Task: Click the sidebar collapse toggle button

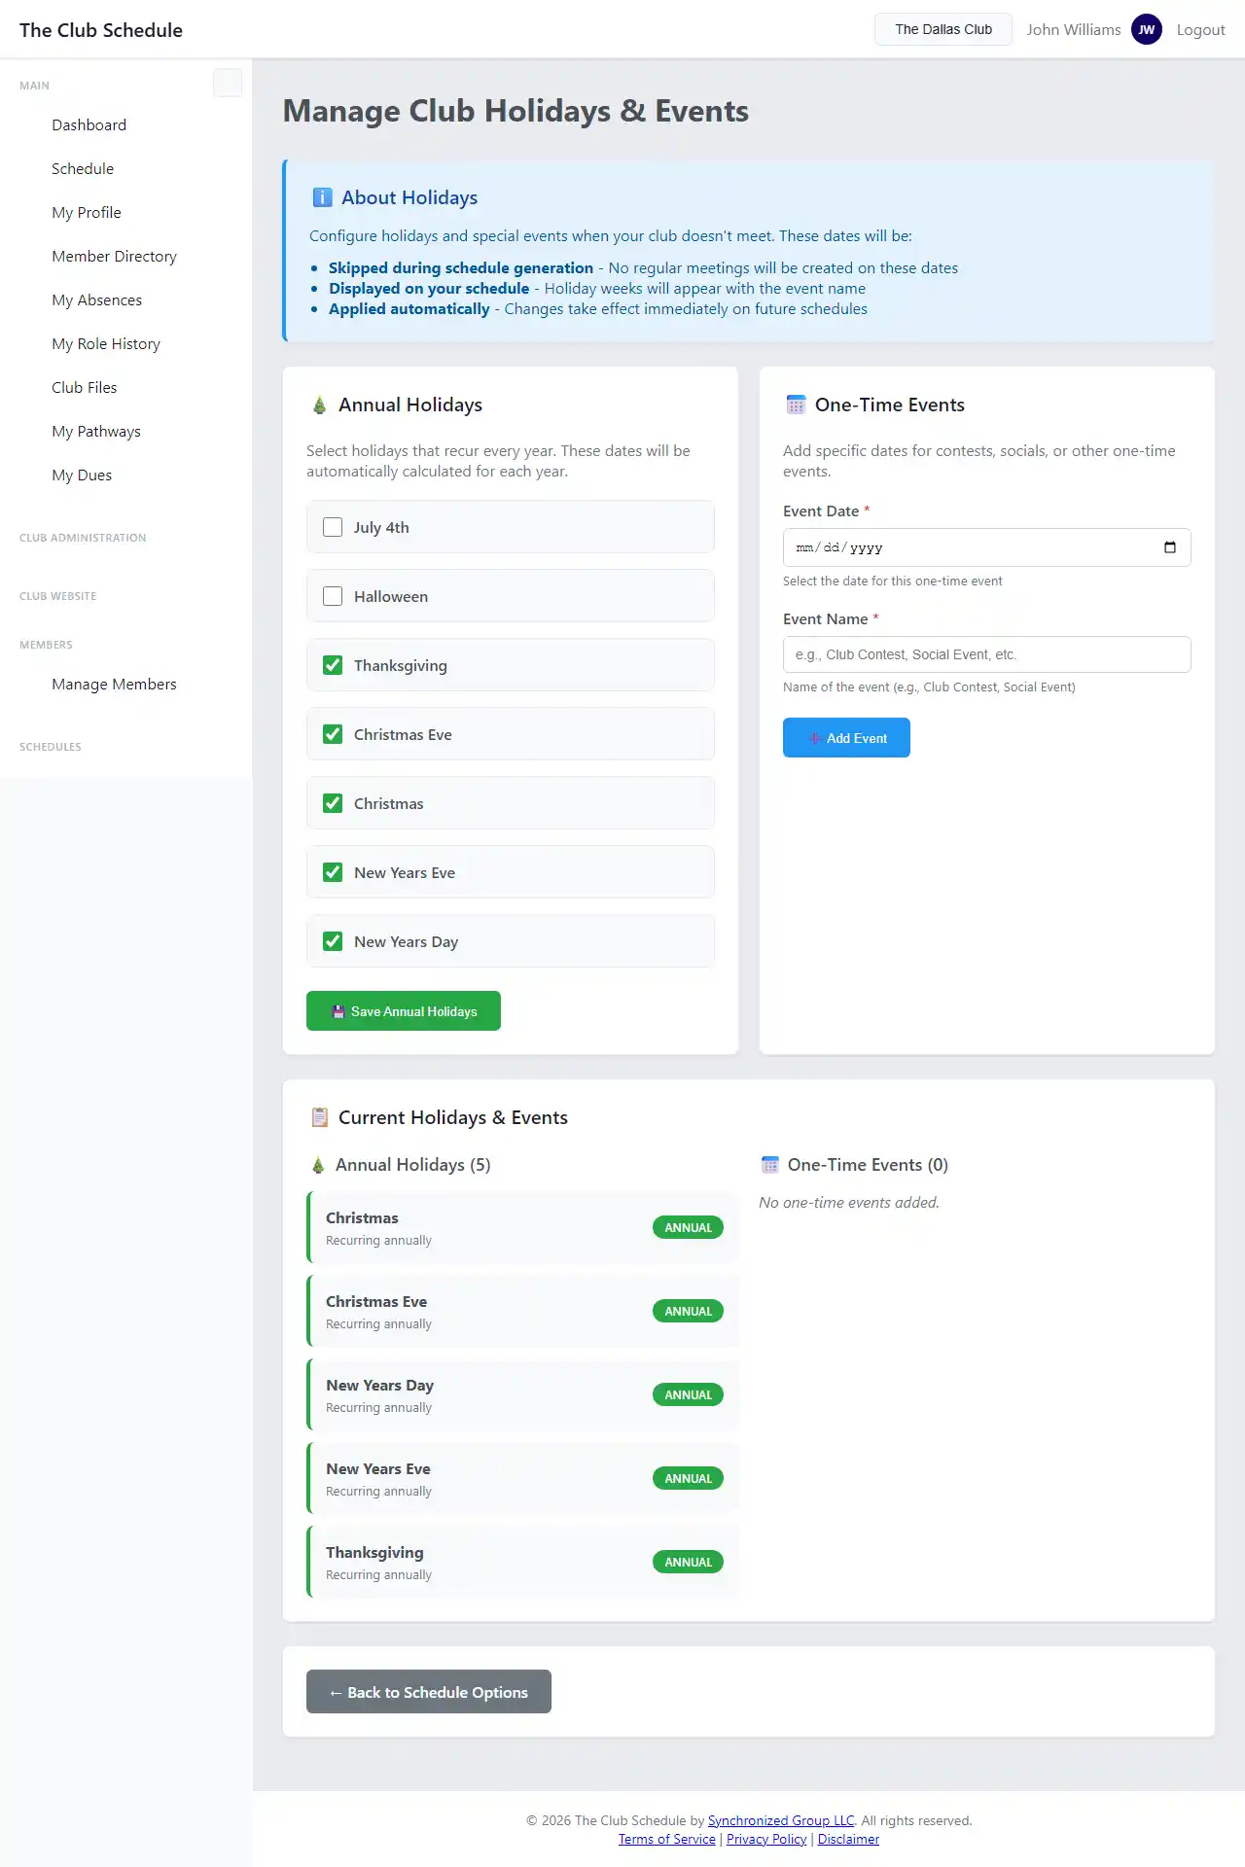Action: [x=228, y=83]
